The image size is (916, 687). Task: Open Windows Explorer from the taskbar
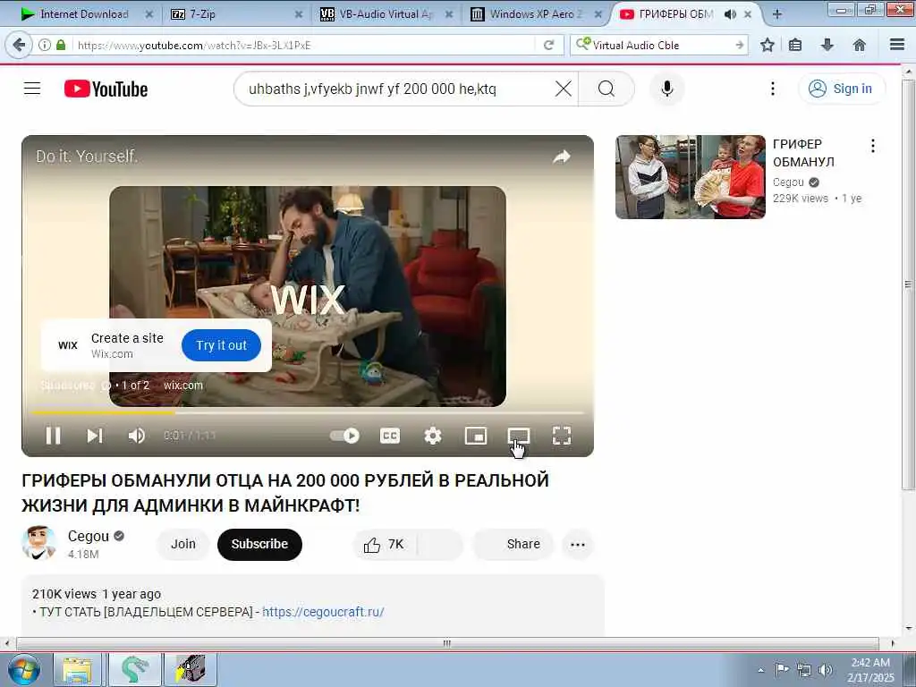coord(77,670)
